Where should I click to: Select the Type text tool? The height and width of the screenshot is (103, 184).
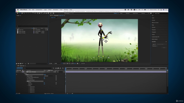pos(42,13)
